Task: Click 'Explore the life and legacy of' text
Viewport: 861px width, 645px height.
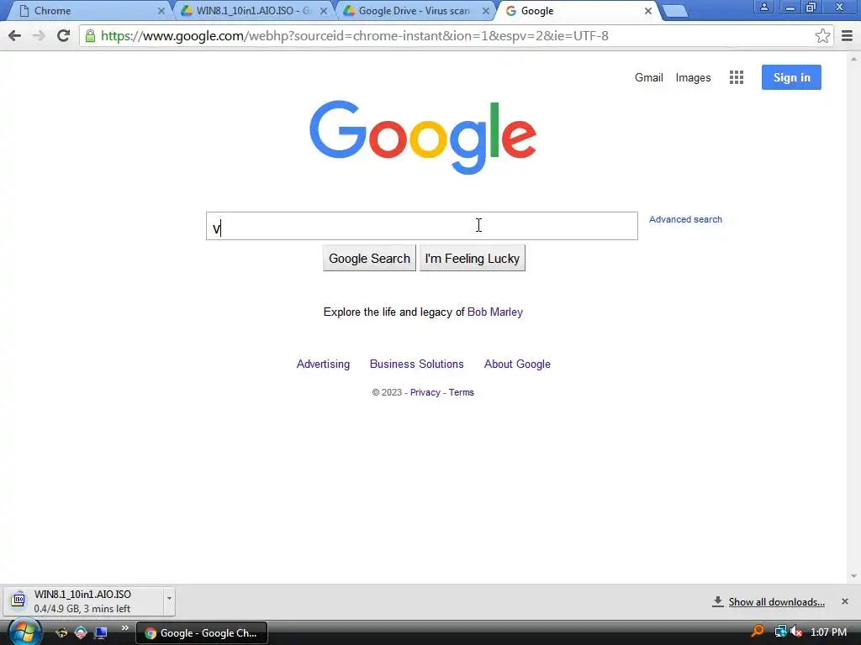Action: 394,312
